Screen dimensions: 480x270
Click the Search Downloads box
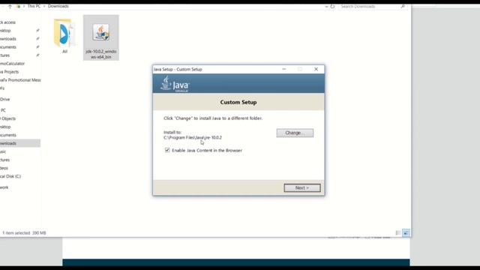(370, 6)
